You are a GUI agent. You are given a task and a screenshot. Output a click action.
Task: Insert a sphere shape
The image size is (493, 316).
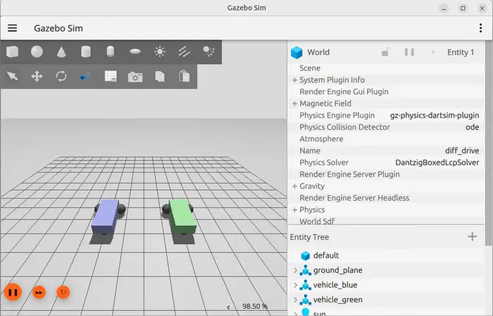pyautogui.click(x=37, y=51)
